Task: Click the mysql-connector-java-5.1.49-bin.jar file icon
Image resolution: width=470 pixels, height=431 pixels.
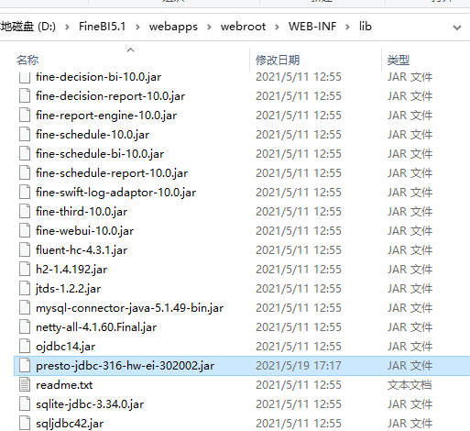Action: [25, 308]
